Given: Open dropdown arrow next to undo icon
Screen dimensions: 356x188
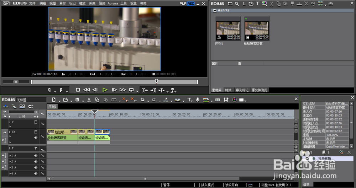Looking at the screenshot, I should coord(148,101).
